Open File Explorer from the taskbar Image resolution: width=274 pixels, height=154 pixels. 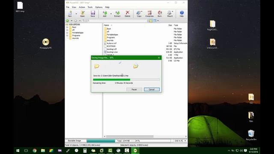(x=43, y=151)
